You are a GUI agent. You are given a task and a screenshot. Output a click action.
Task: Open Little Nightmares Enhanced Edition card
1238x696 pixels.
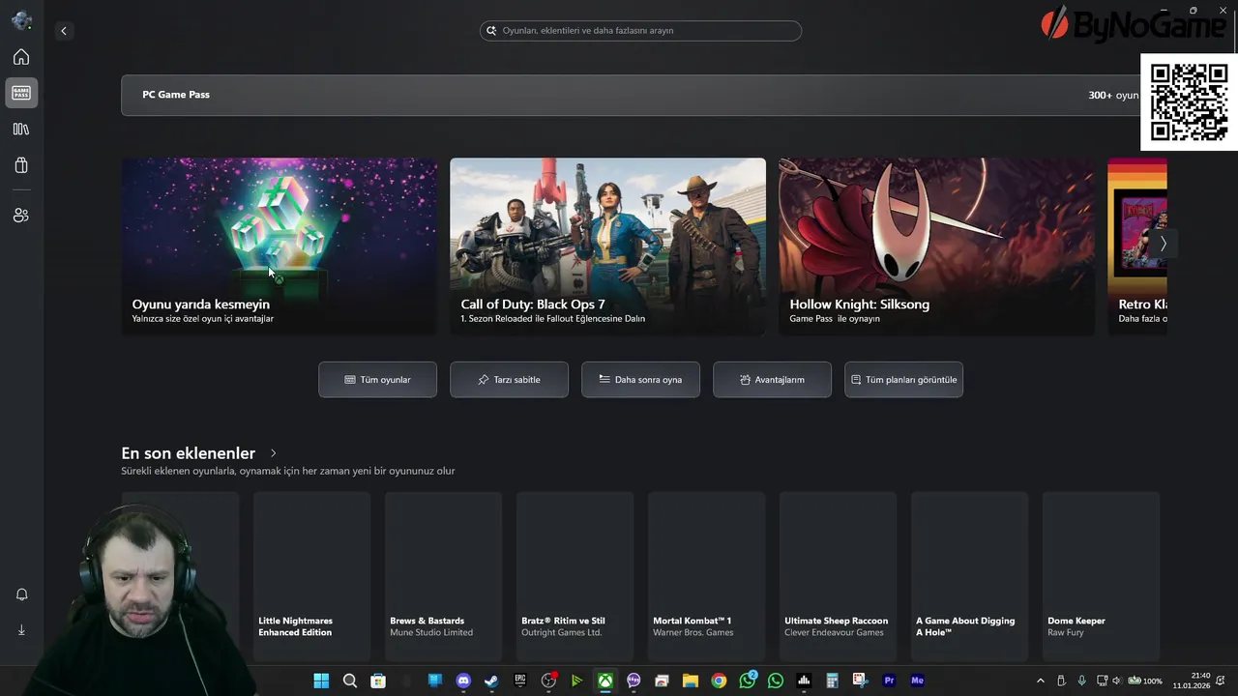(311, 576)
